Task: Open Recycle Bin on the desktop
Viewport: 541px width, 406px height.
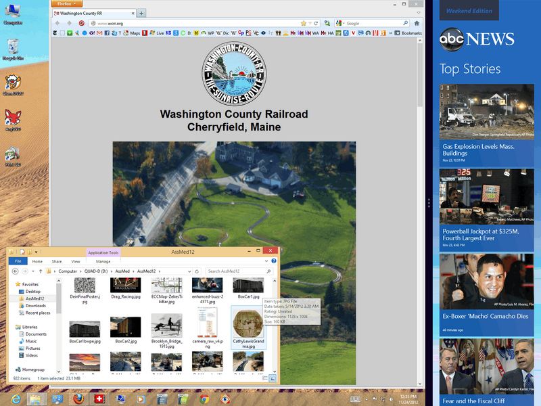Action: tap(13, 49)
